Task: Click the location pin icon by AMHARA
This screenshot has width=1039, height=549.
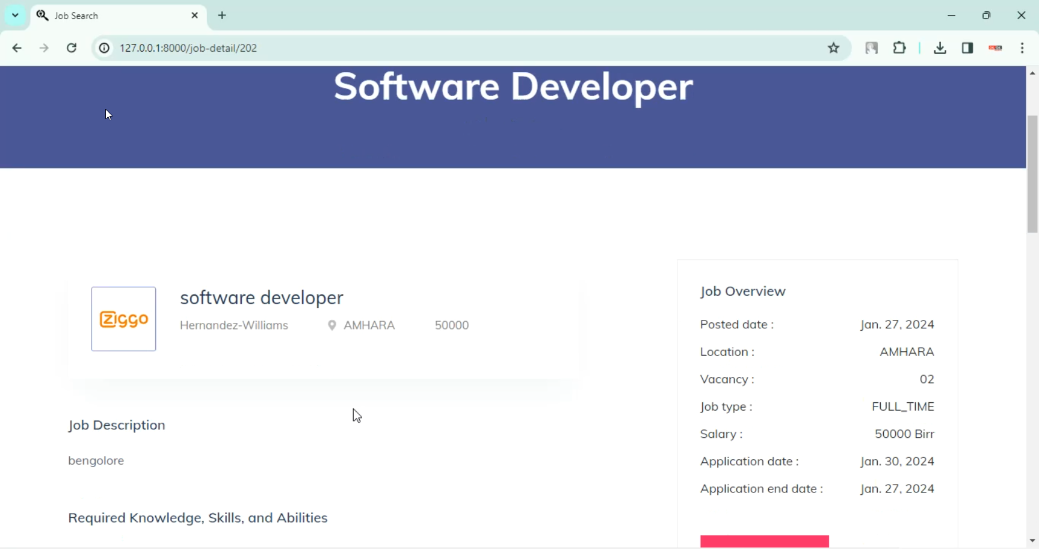Action: tap(331, 325)
